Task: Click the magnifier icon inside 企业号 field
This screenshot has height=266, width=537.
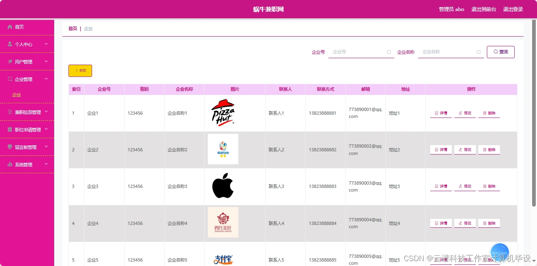Action: click(x=389, y=52)
